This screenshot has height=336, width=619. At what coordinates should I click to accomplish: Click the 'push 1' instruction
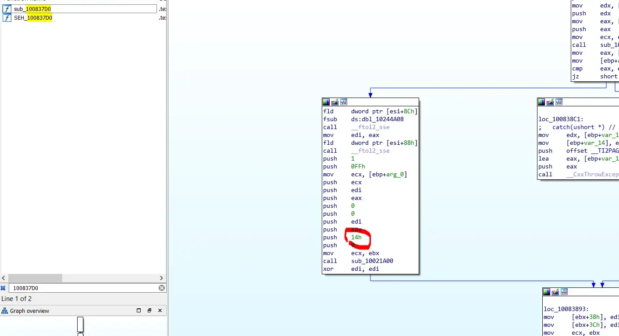pos(339,159)
